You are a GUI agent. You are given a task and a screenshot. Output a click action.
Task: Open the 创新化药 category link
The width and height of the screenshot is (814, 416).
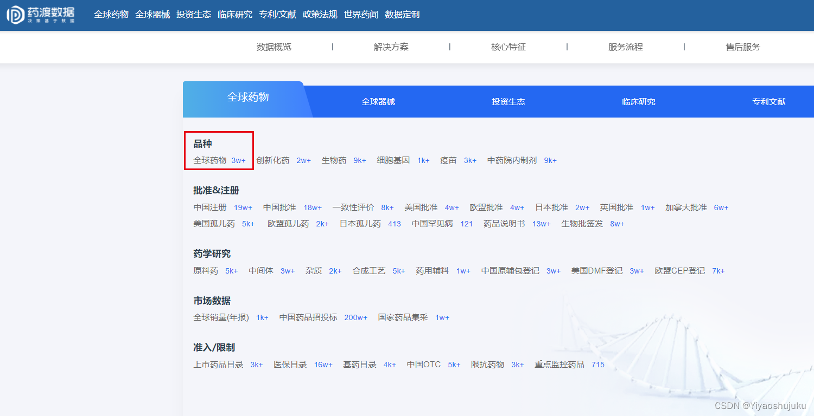(x=273, y=160)
